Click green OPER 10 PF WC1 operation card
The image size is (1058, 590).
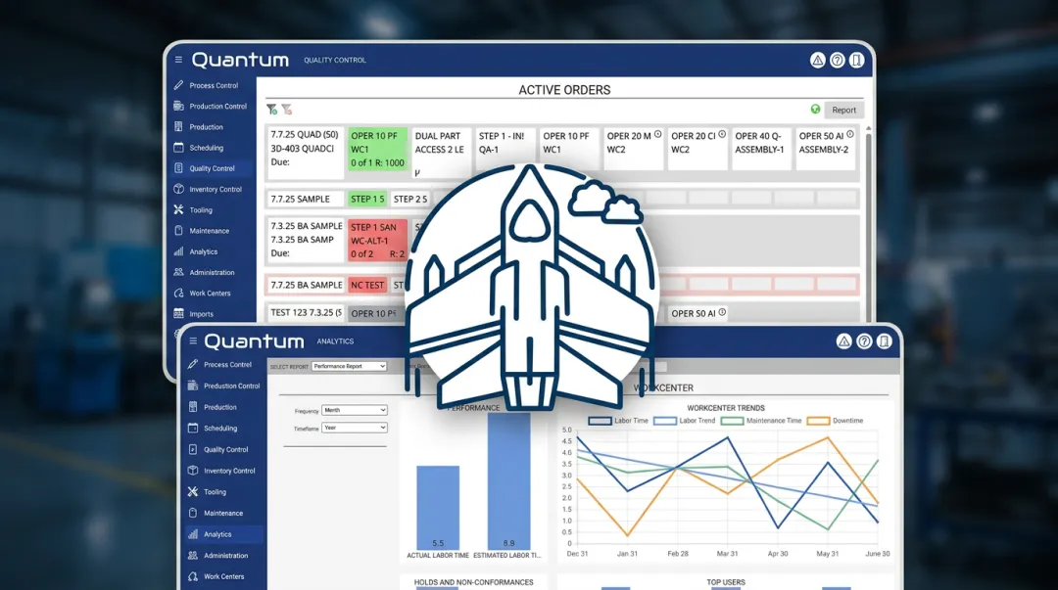(x=377, y=149)
